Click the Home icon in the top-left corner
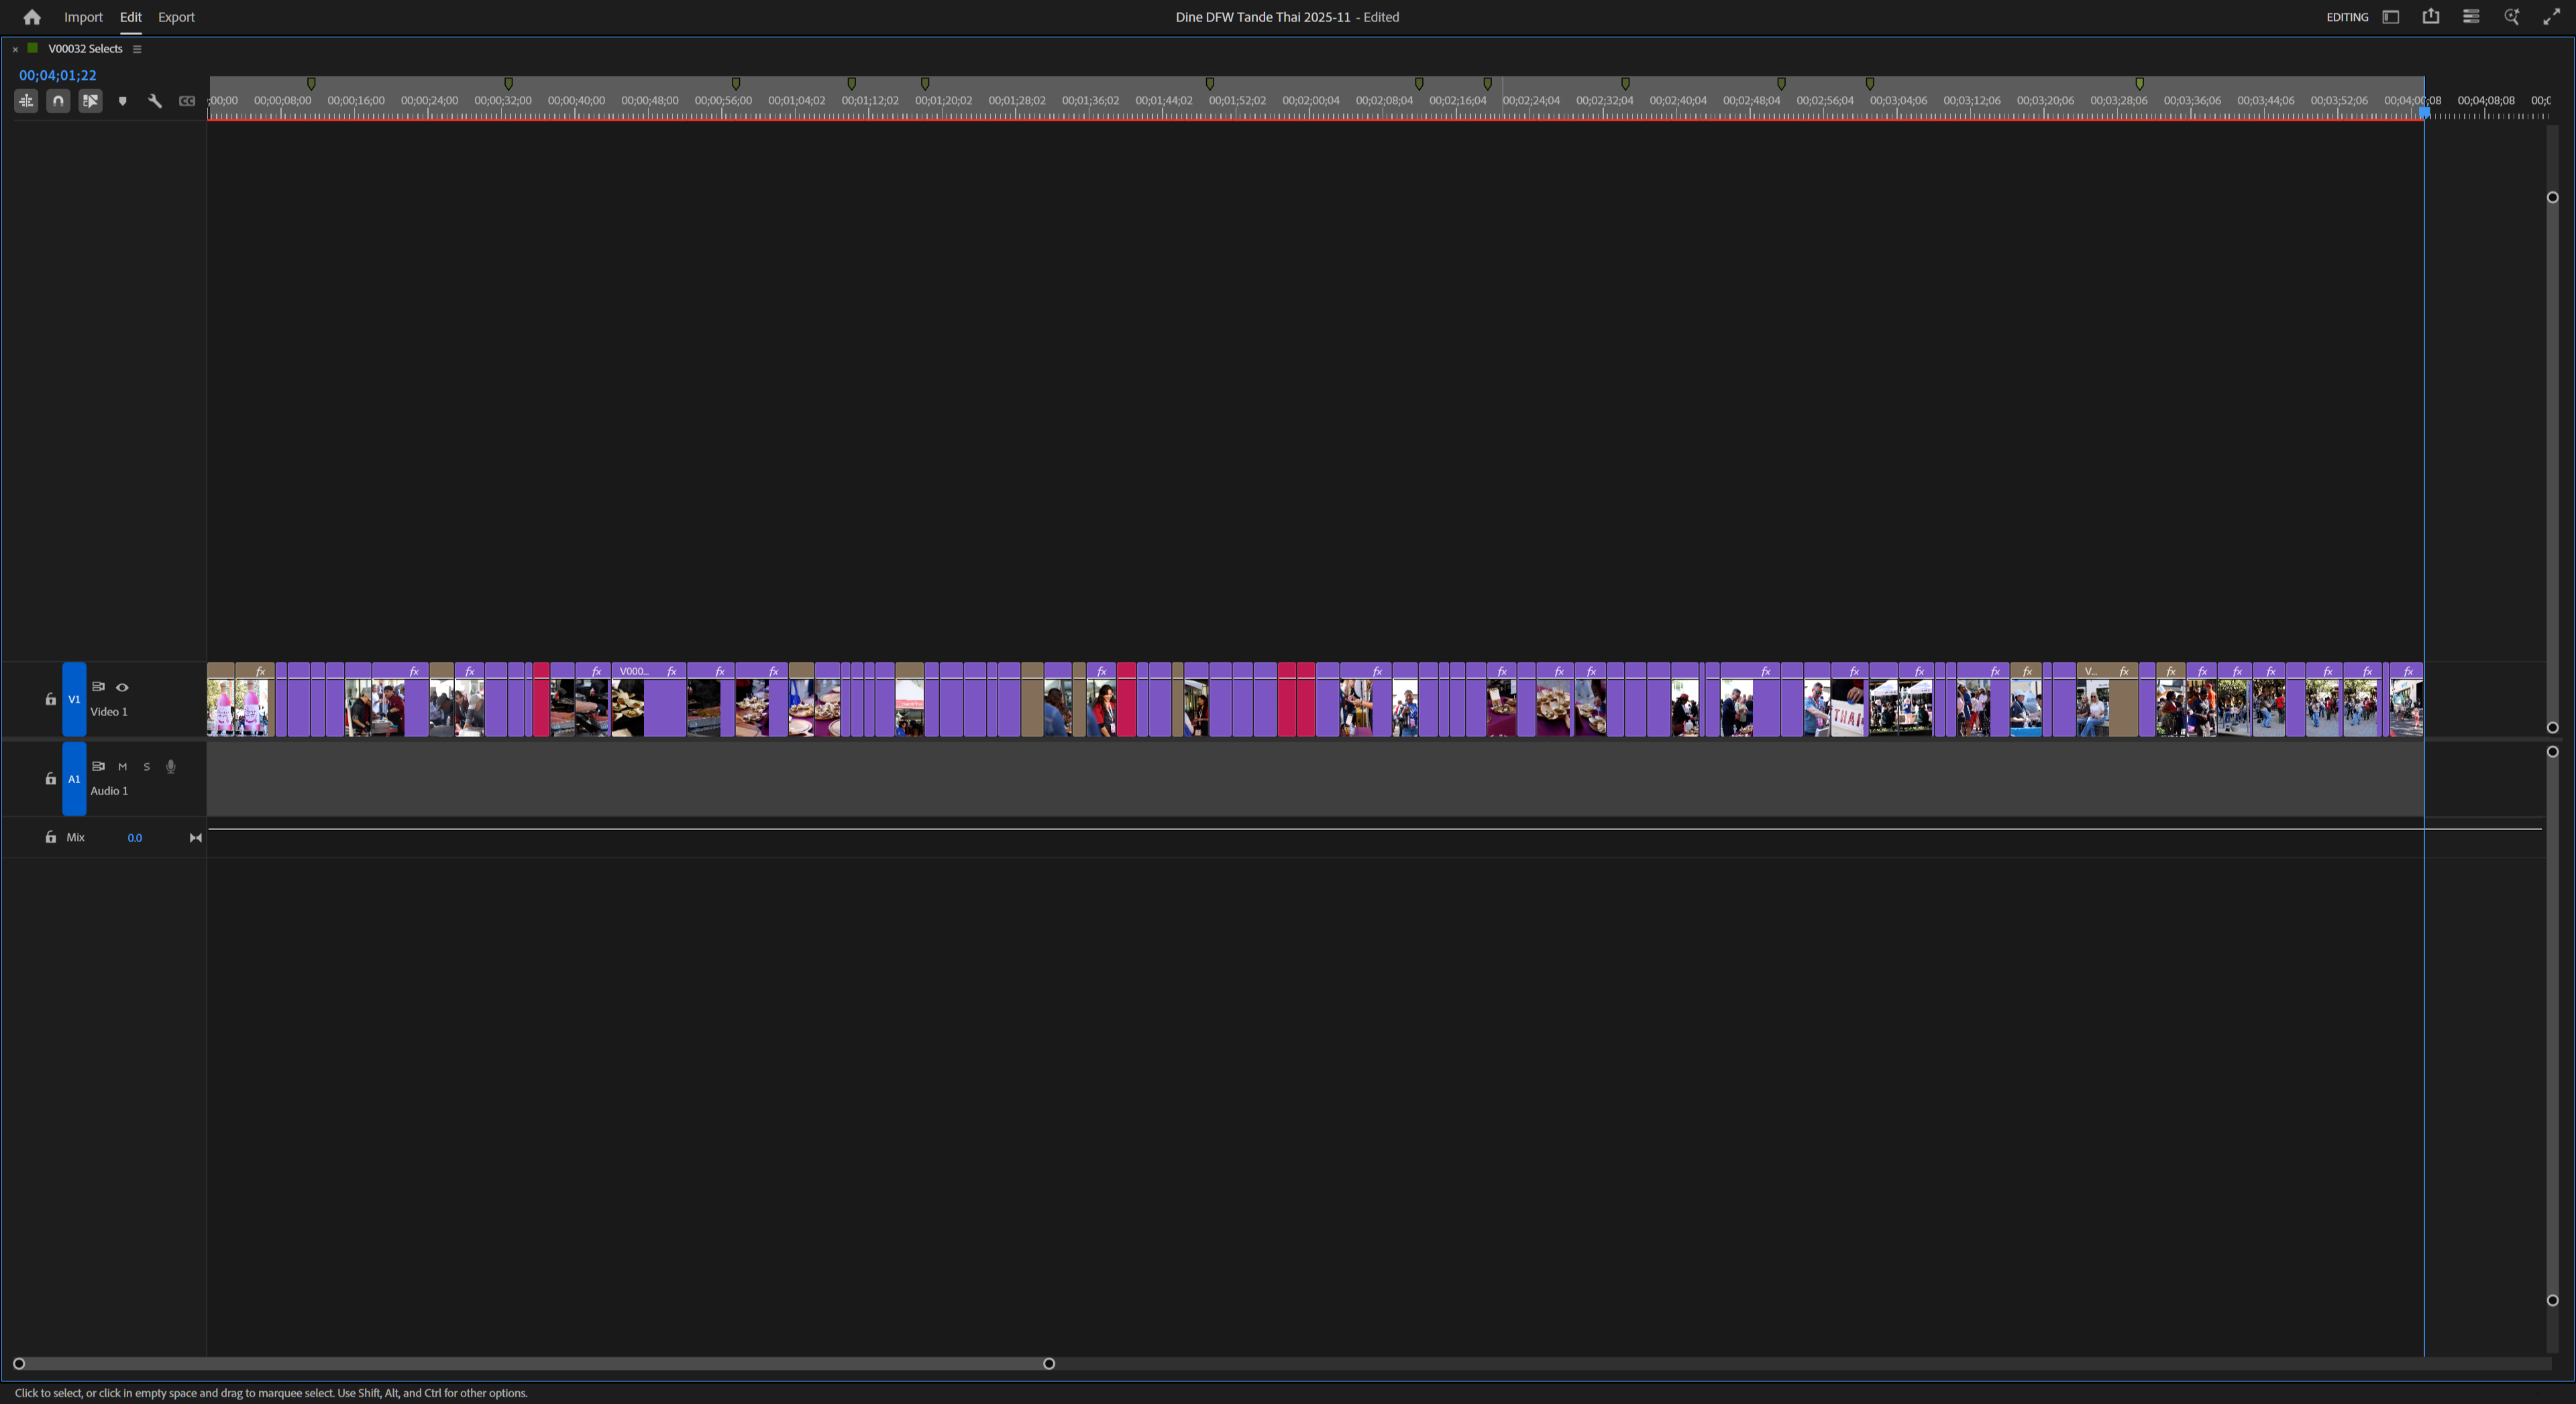Screen dimensions: 2576x1404 point(31,17)
